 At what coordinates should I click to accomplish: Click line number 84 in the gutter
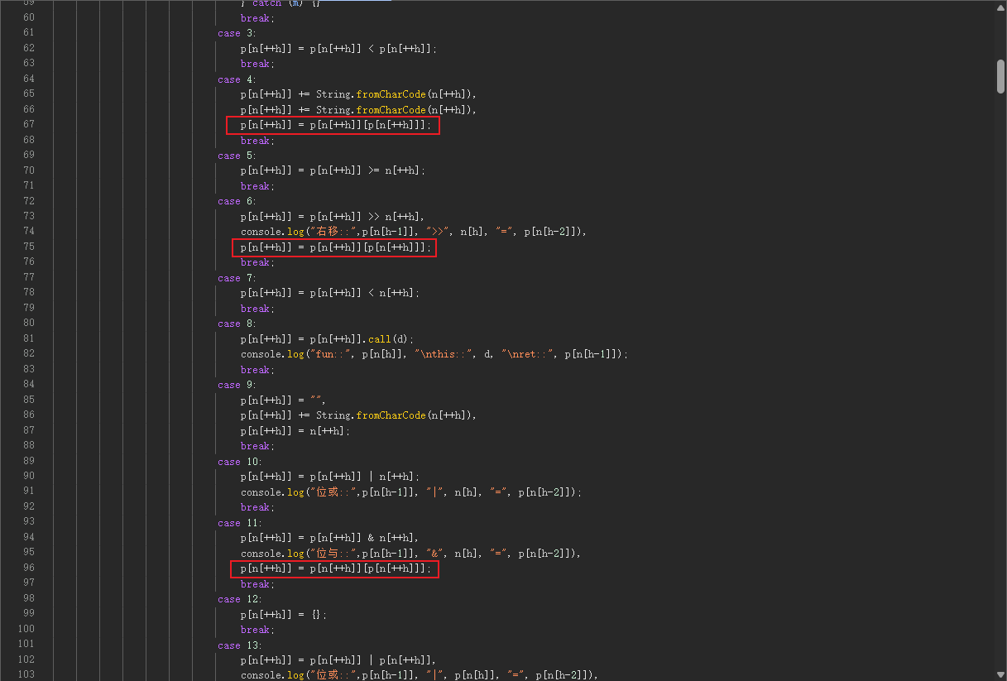[29, 385]
